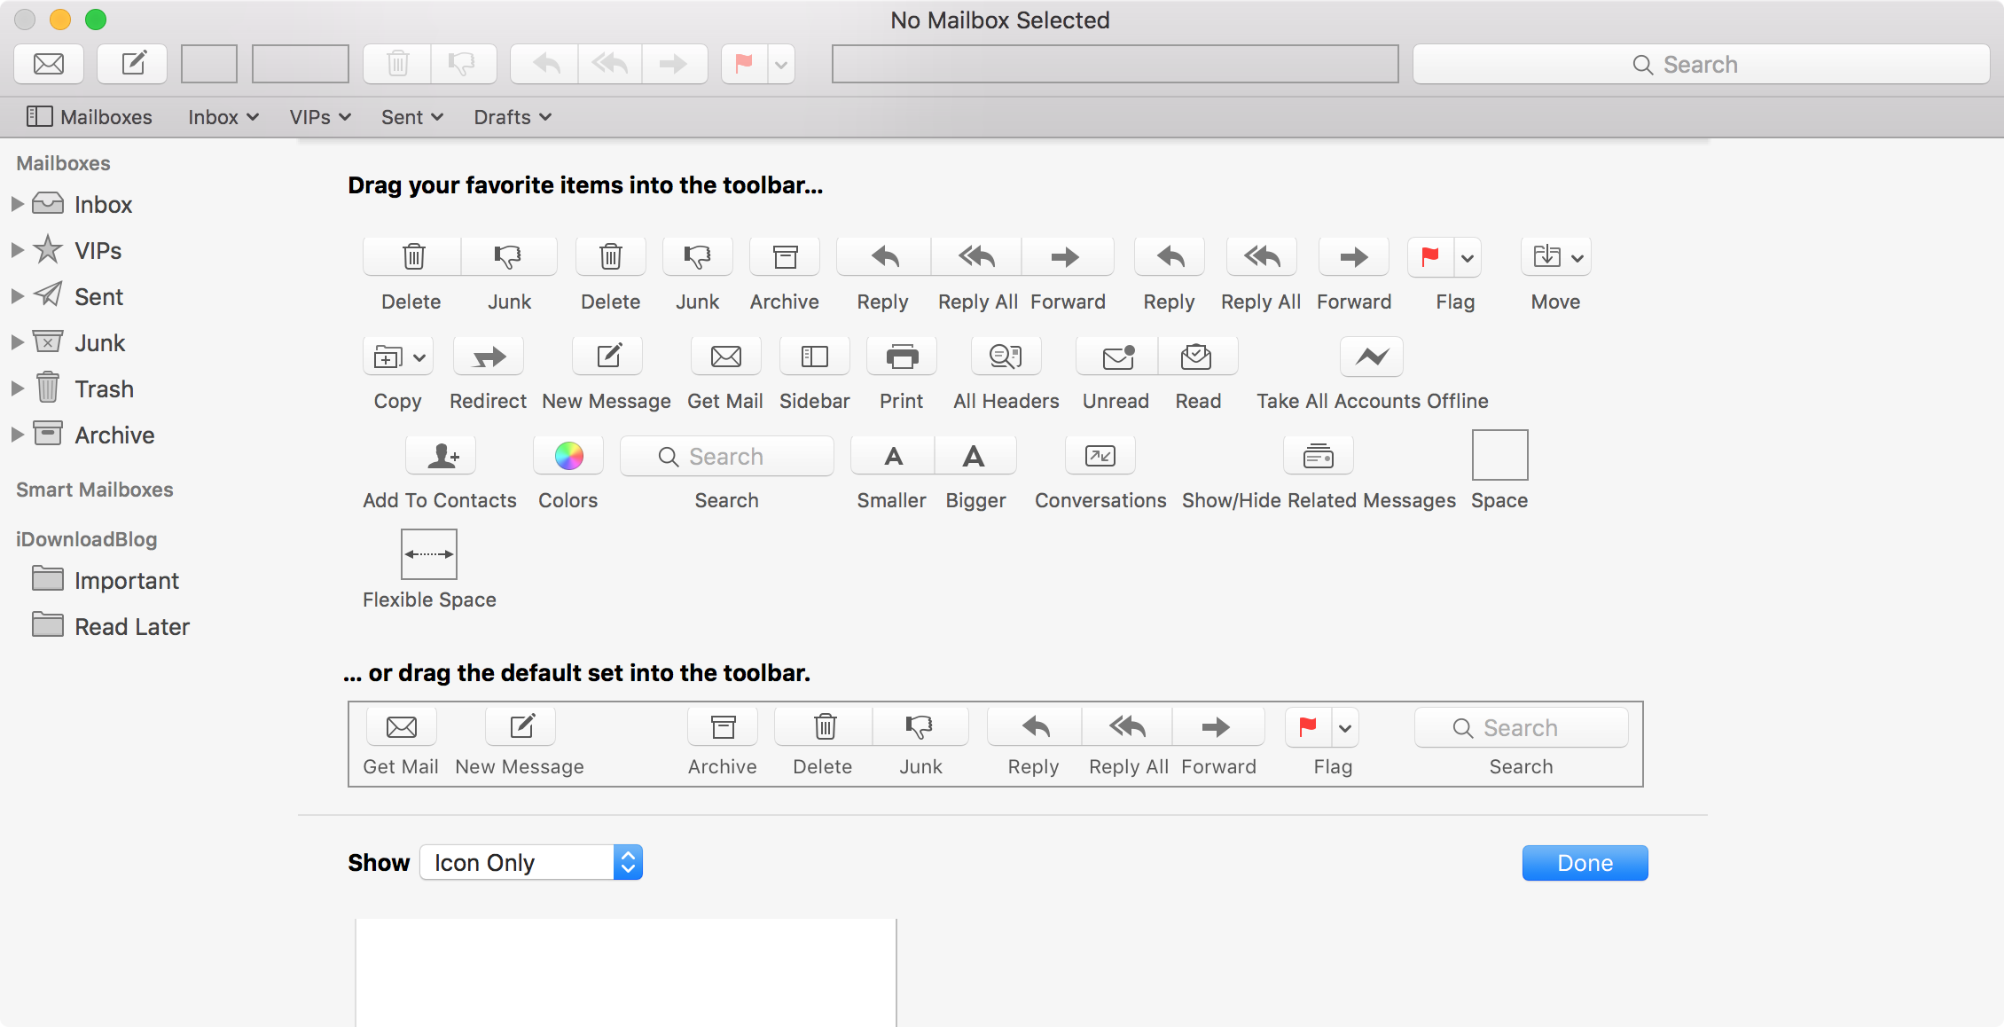Open the Sent favorites bar menu
The width and height of the screenshot is (2004, 1027).
[412, 117]
